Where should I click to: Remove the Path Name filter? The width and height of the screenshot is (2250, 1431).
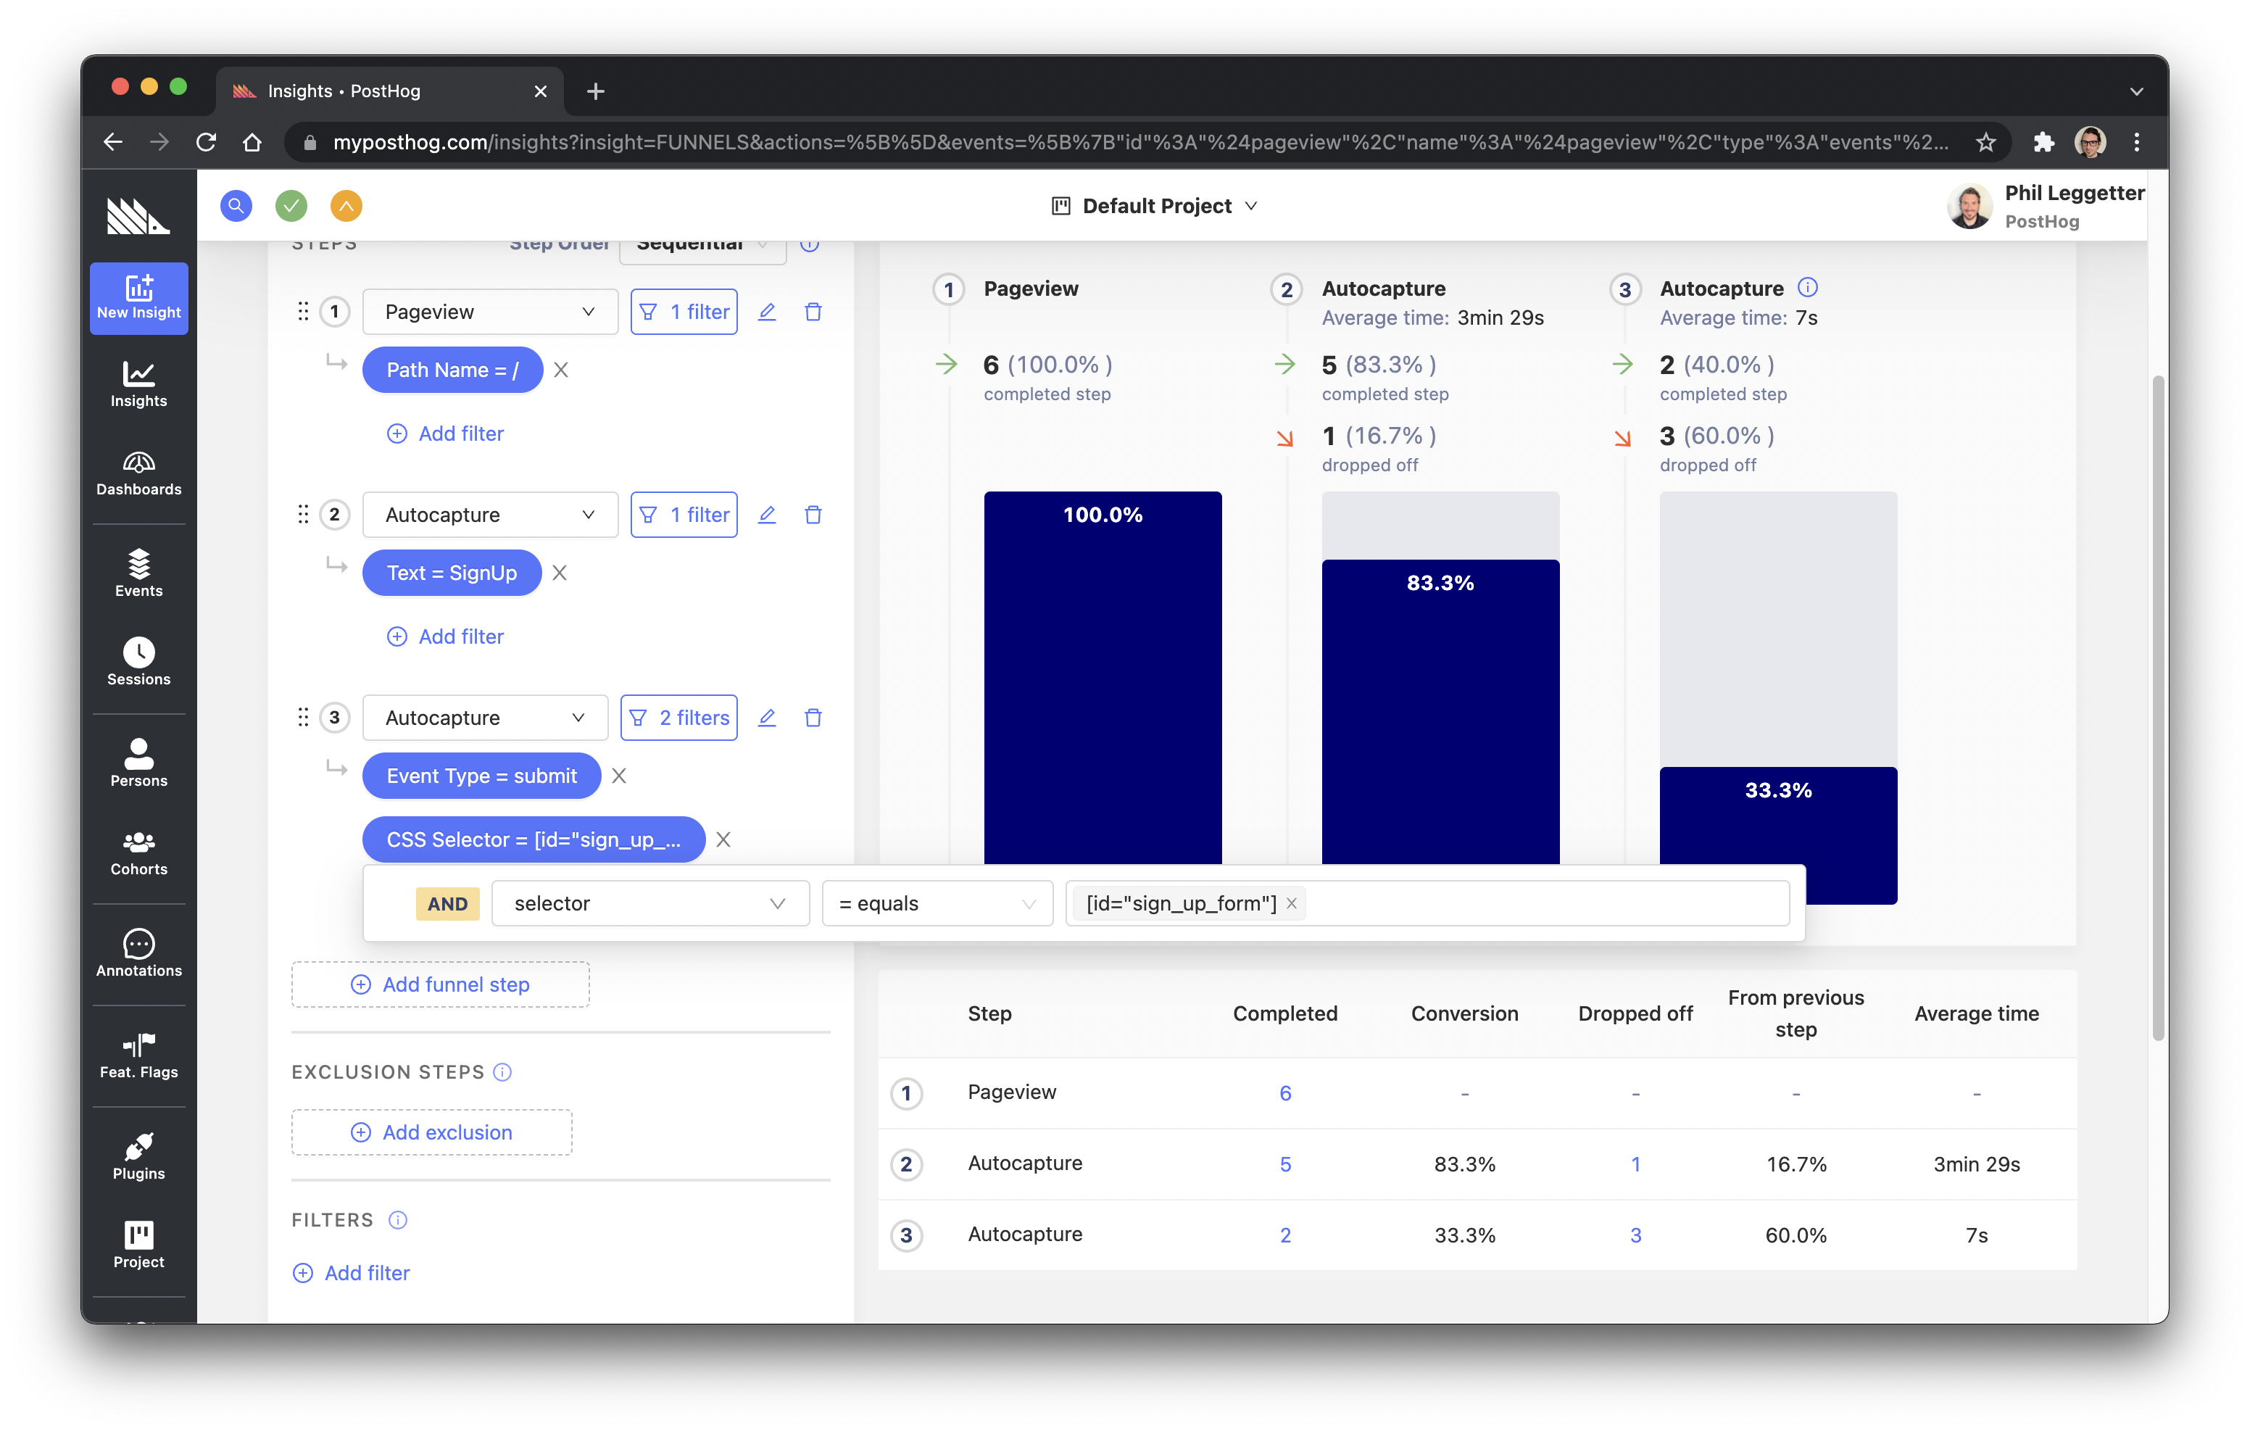click(x=560, y=370)
